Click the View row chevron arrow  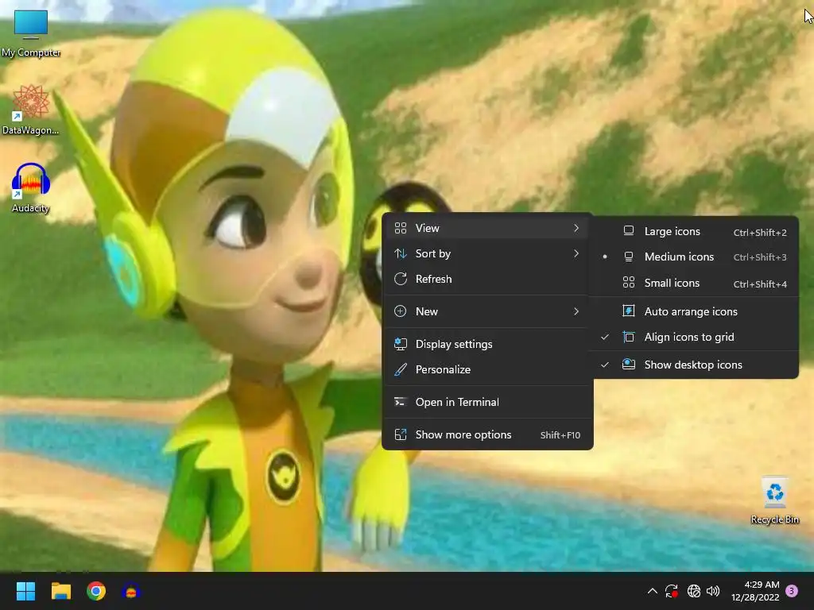tap(576, 228)
